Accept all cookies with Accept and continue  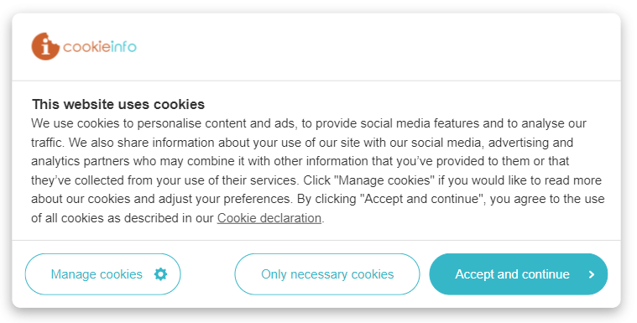tap(519, 274)
